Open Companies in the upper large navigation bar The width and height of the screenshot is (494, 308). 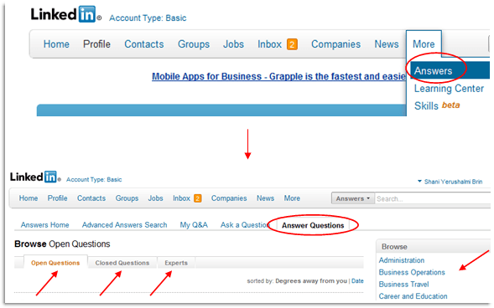pyautogui.click(x=335, y=44)
